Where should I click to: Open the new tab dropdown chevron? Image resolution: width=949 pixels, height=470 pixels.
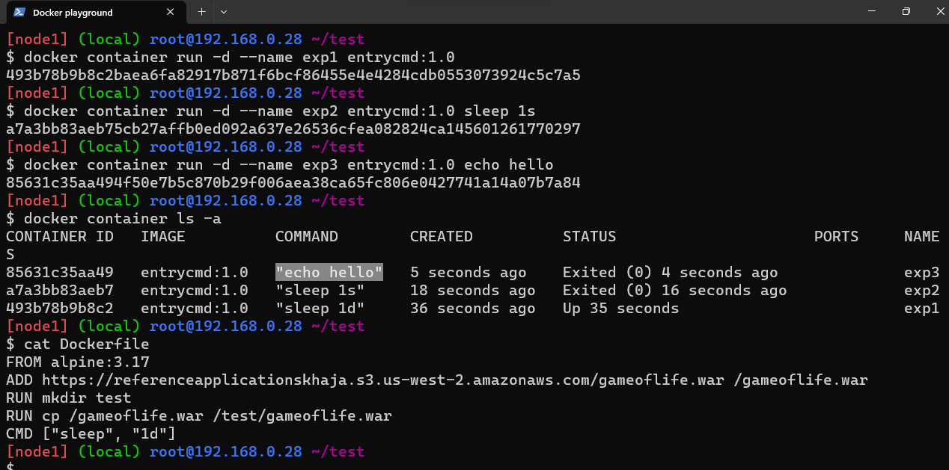[223, 12]
